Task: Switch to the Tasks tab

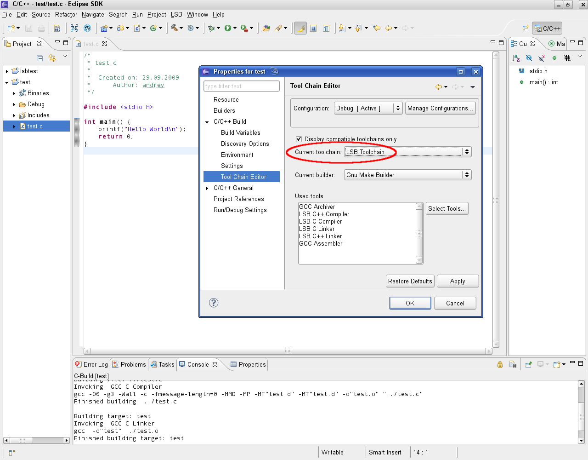Action: tap(162, 364)
